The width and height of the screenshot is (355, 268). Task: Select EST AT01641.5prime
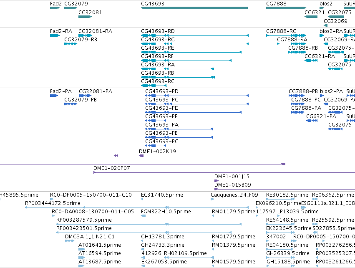tap(82, 249)
